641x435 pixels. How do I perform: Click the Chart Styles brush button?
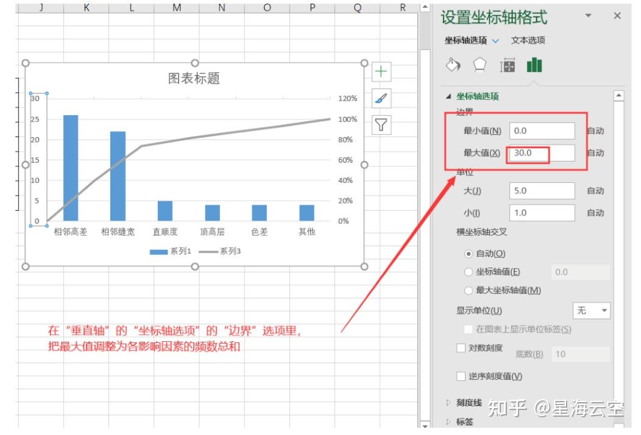coord(381,99)
